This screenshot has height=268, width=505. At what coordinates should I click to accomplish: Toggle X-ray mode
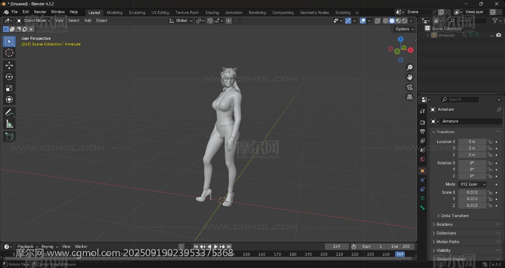[x=378, y=20]
